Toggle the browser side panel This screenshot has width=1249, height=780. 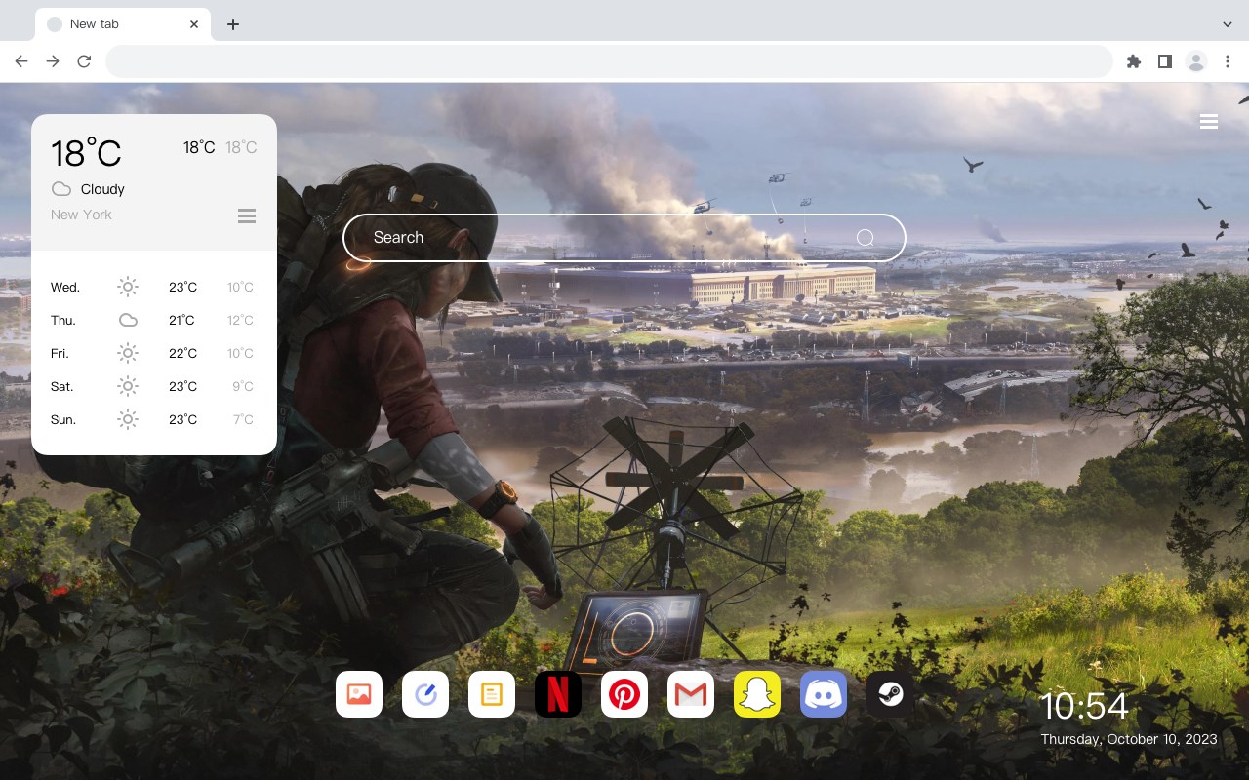pyautogui.click(x=1164, y=61)
